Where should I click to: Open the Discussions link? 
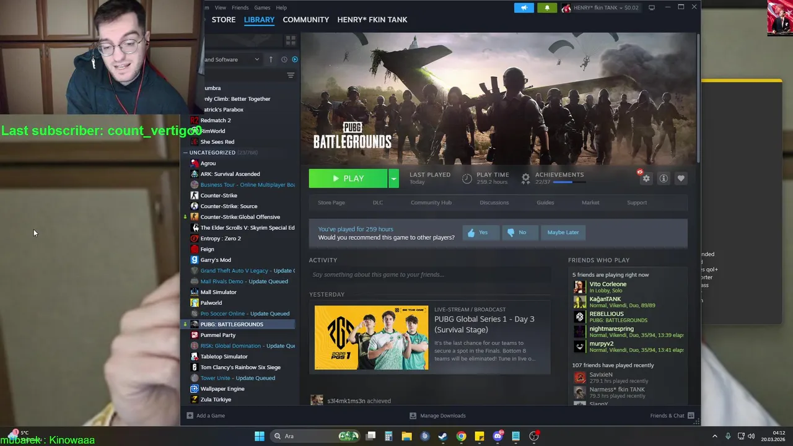click(494, 203)
